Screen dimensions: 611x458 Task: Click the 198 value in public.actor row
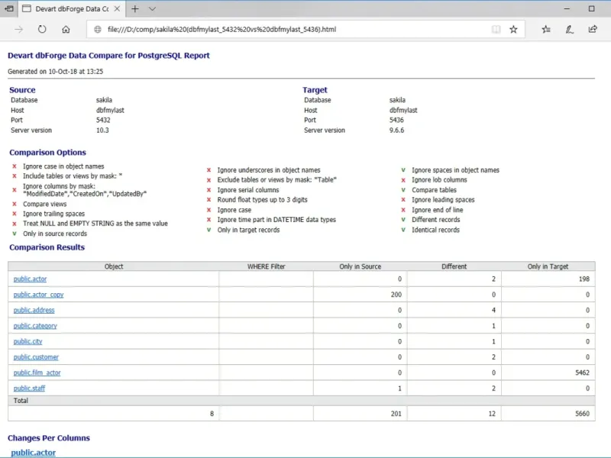tap(584, 279)
